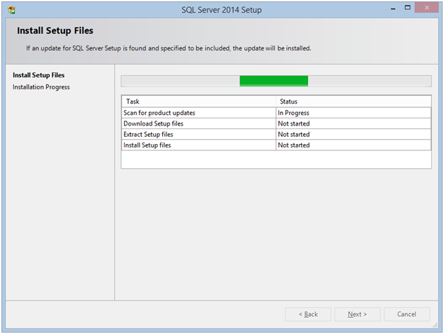
Task: Click the 'Install Setup Files' page heading
Action: click(x=55, y=30)
